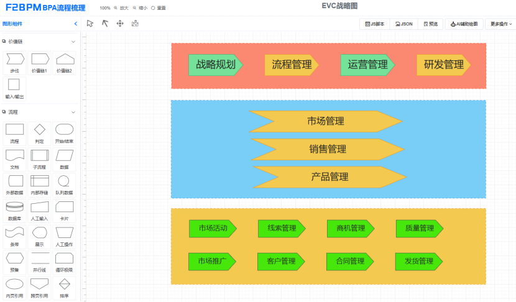Viewport: 516px width, 302px height.
Task: Select the 产品管理 chevron node
Action: (x=329, y=177)
